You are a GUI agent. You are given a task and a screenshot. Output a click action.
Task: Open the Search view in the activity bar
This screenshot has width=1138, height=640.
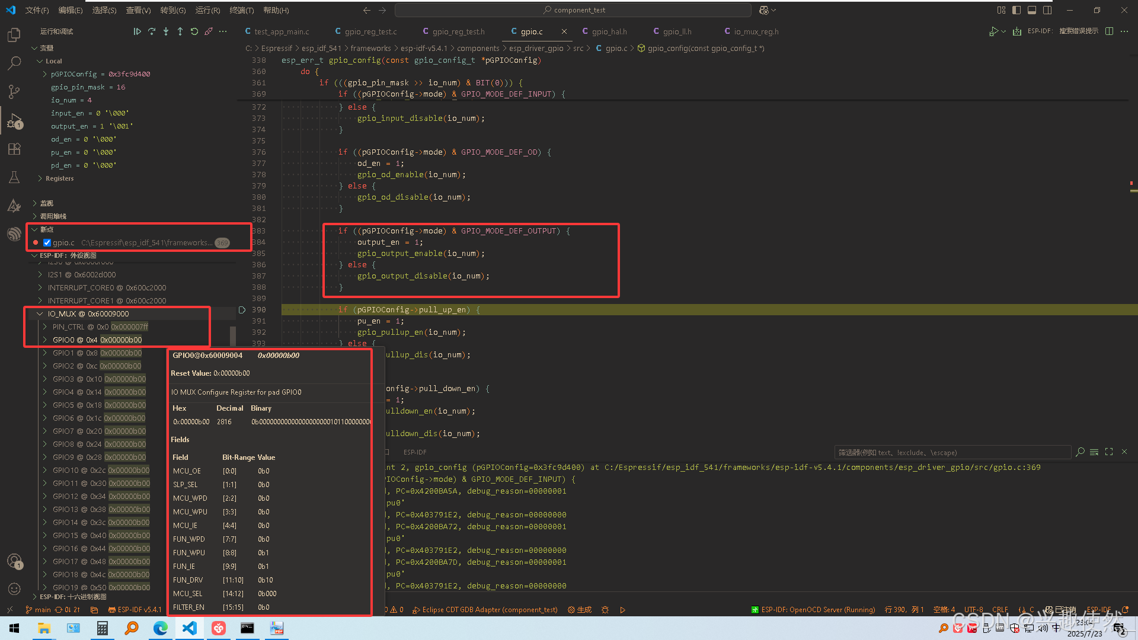pyautogui.click(x=14, y=63)
